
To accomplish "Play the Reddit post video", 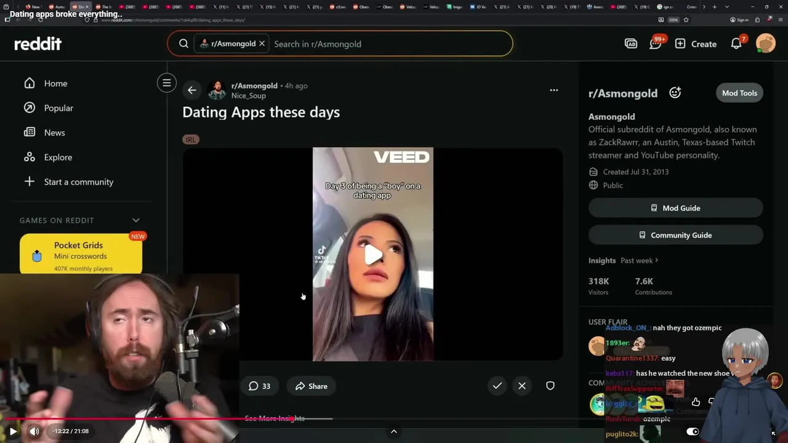I will (x=373, y=254).
